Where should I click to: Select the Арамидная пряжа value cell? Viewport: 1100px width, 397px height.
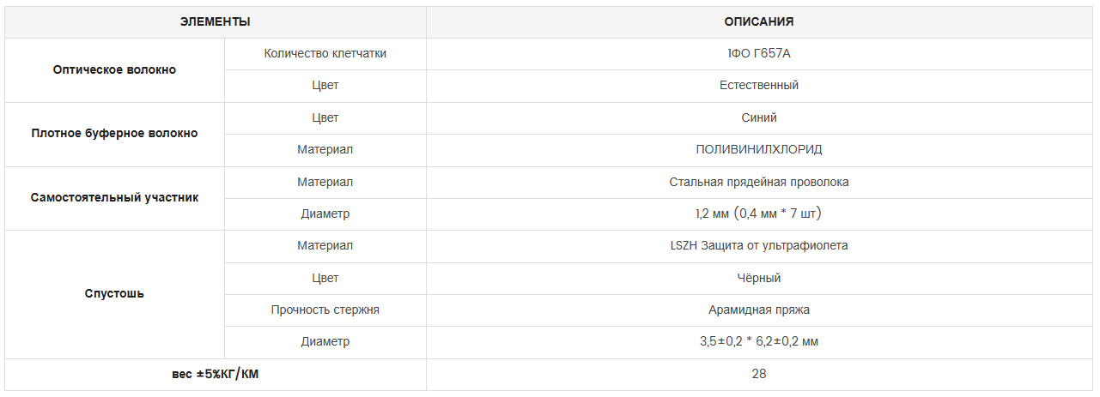tap(759, 310)
